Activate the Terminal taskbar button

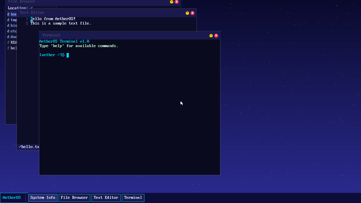pyautogui.click(x=133, y=198)
